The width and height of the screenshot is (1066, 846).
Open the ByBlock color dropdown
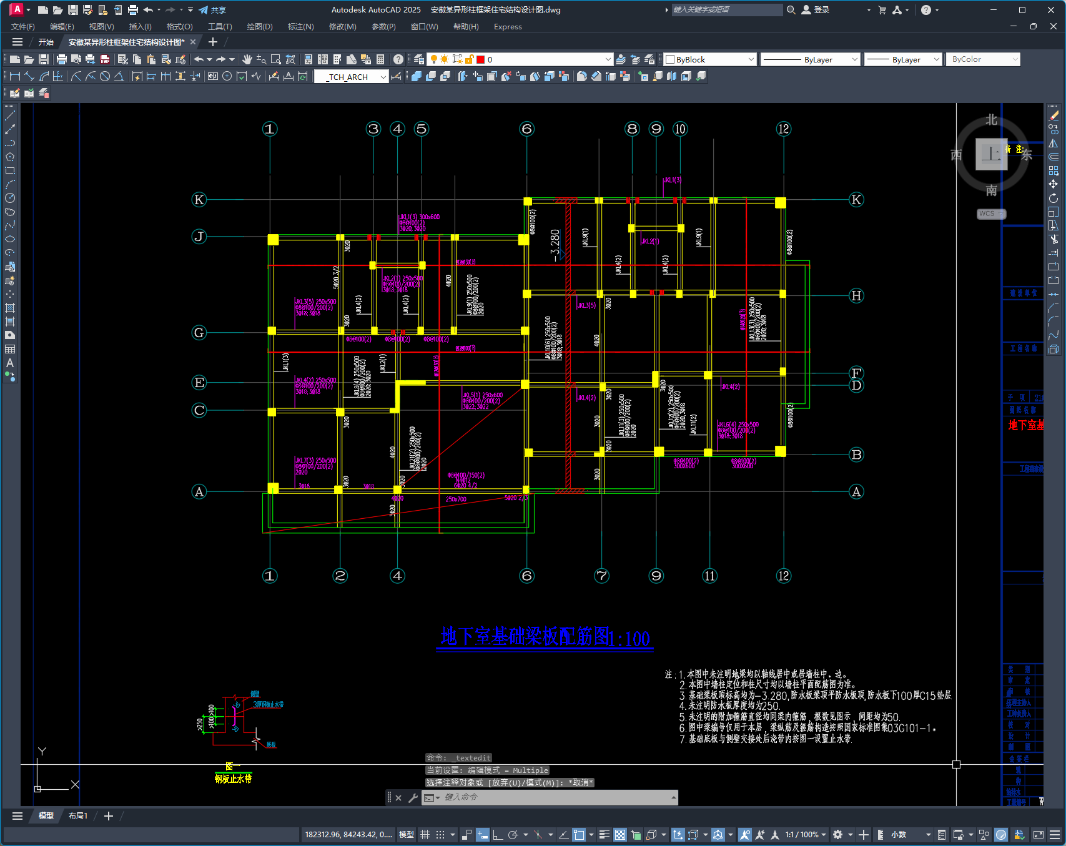point(710,59)
